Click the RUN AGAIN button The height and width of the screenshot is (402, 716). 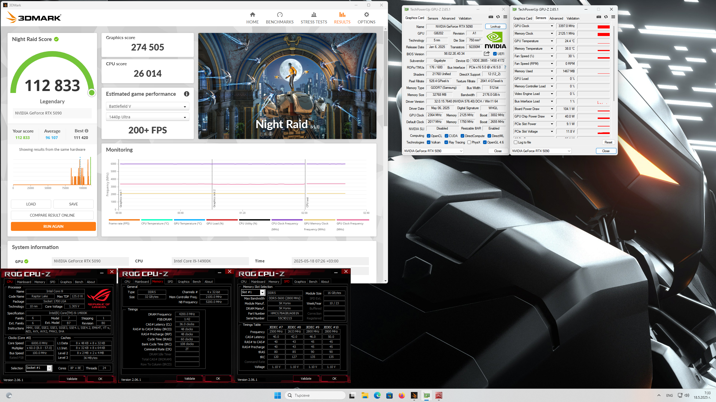[x=53, y=226]
